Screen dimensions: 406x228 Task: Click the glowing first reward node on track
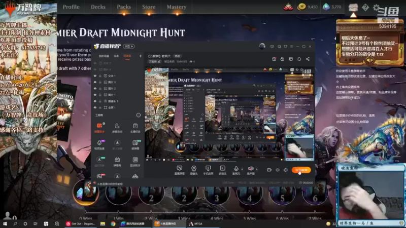(x=86, y=192)
